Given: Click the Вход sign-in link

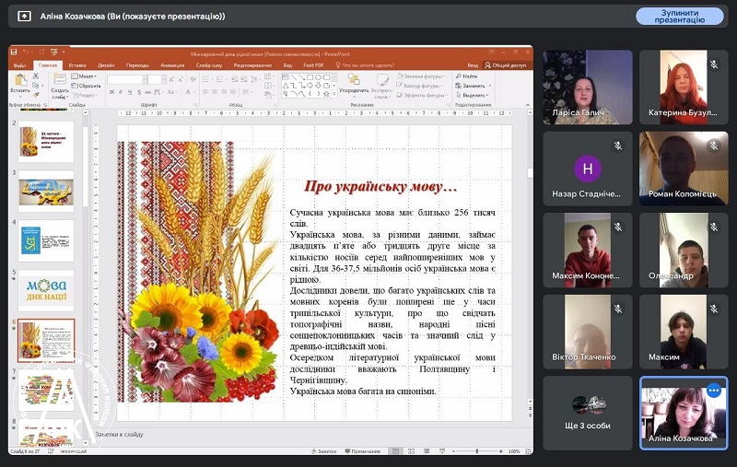Looking at the screenshot, I should point(473,65).
